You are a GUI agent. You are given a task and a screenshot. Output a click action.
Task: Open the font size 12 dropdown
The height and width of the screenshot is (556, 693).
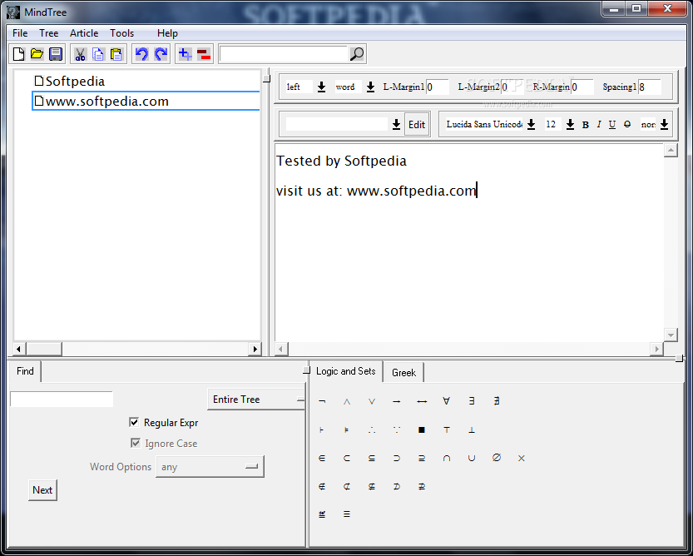point(570,125)
